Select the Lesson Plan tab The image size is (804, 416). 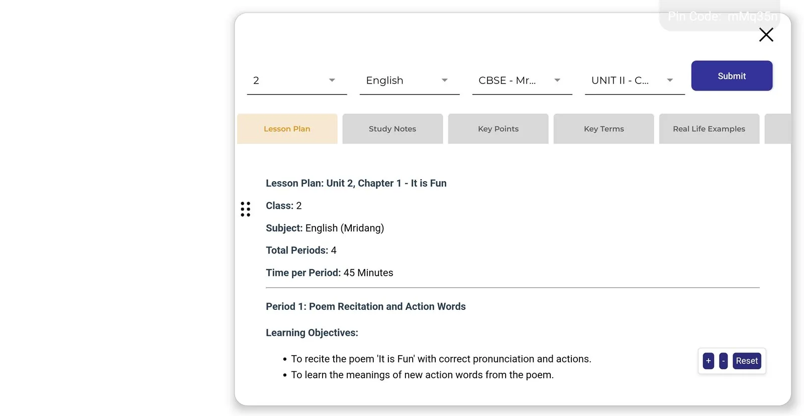click(287, 129)
